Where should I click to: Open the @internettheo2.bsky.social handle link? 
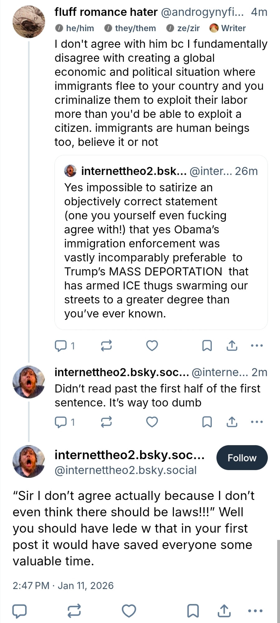126,470
